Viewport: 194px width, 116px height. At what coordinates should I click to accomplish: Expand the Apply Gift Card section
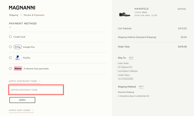tap(21, 110)
